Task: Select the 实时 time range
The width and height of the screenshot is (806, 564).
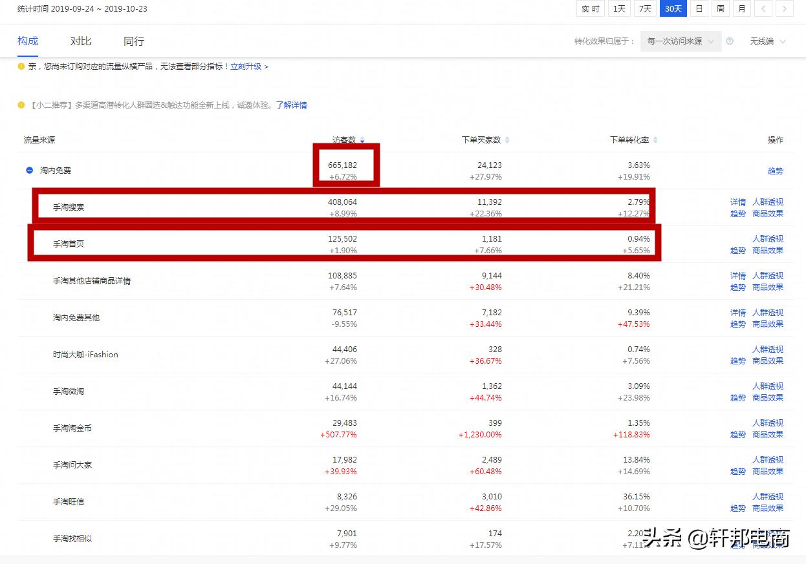Action: point(589,8)
